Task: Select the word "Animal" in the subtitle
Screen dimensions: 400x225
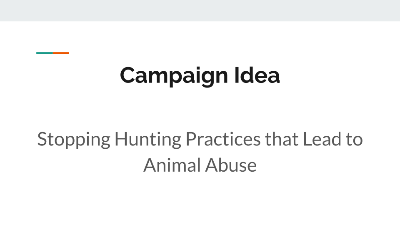Action: [x=172, y=165]
